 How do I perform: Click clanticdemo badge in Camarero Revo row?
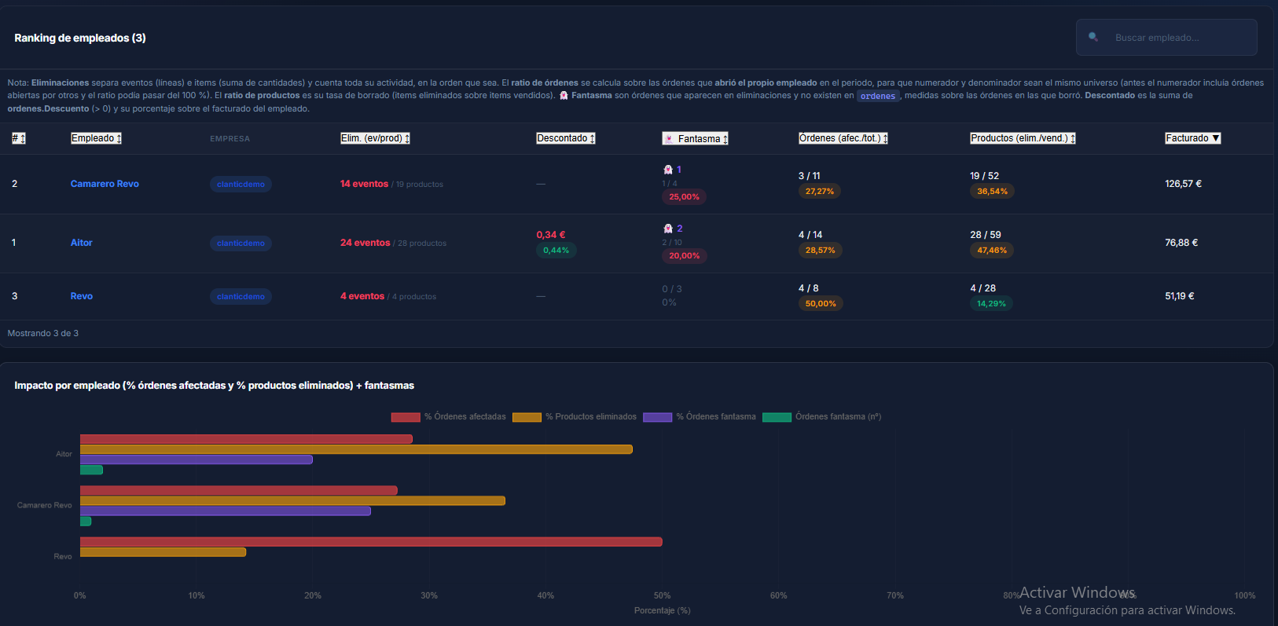pos(241,184)
